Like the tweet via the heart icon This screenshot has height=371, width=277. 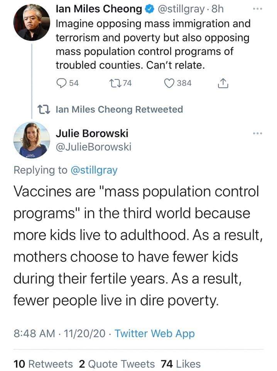169,83
